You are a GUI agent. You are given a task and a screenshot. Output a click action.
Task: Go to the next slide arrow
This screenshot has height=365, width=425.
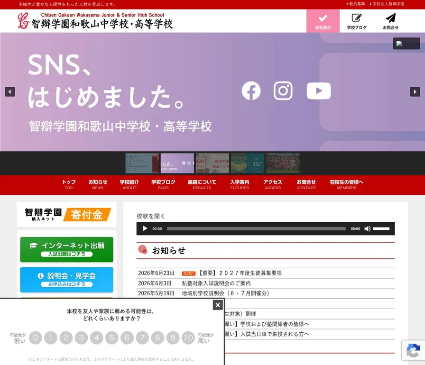tap(415, 92)
